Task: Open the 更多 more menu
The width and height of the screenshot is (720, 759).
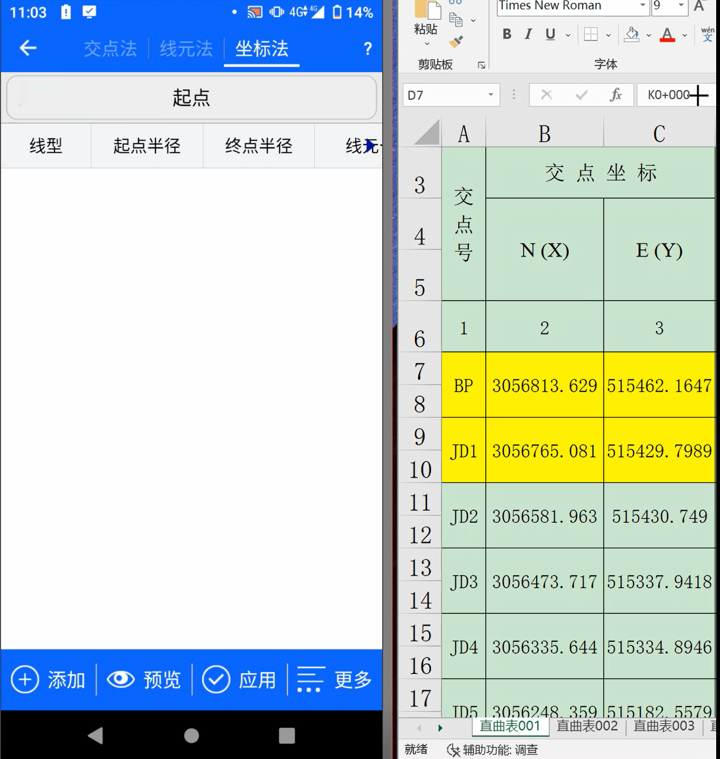Action: pyautogui.click(x=335, y=680)
